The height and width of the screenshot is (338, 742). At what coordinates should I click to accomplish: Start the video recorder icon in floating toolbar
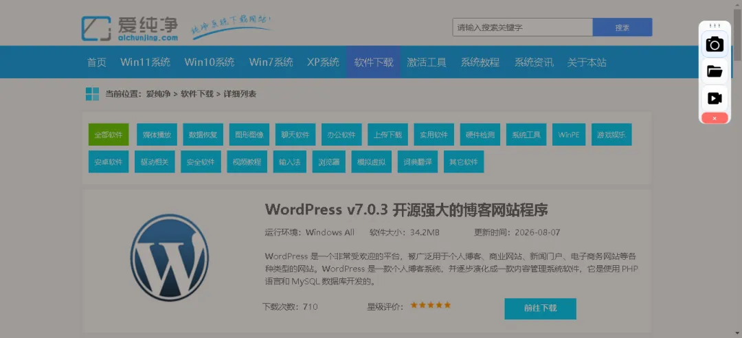click(715, 98)
